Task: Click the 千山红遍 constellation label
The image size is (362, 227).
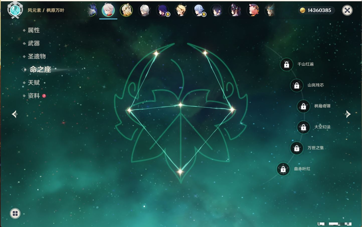Action: 305,64
